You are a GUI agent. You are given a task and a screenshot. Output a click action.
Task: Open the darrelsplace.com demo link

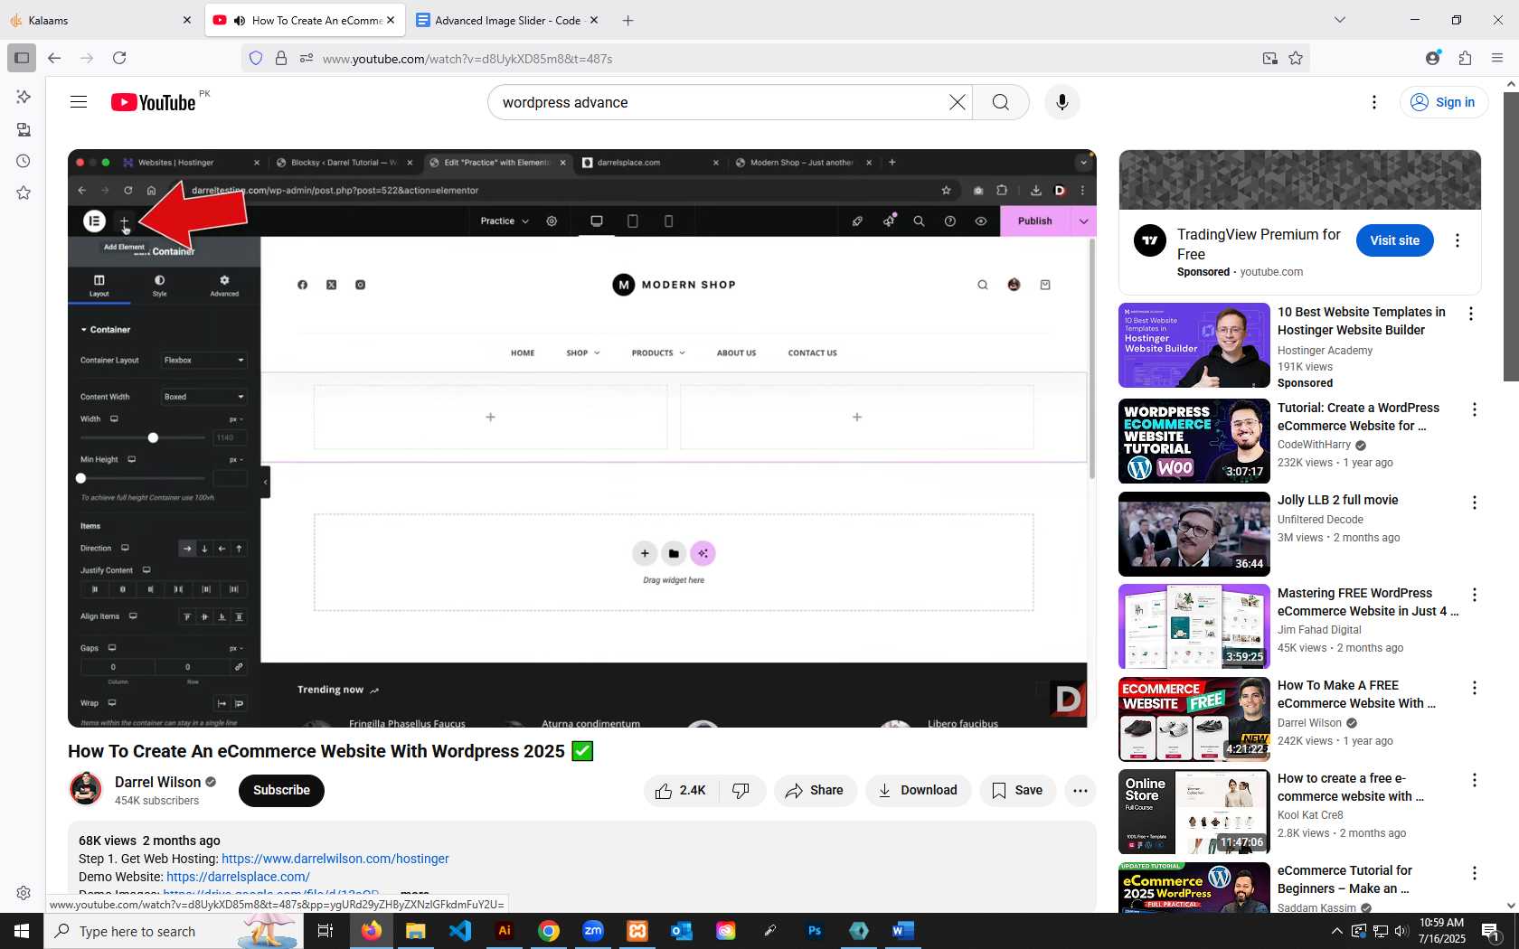coord(239,877)
